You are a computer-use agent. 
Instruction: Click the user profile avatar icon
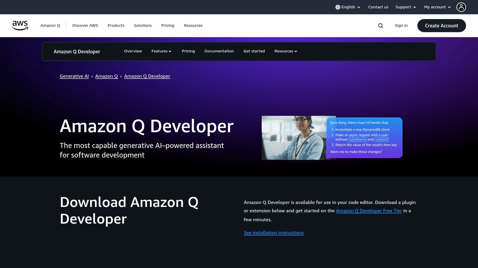(x=461, y=7)
